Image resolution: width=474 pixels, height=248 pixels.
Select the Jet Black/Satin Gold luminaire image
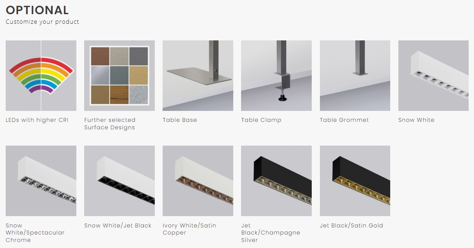coord(355,181)
